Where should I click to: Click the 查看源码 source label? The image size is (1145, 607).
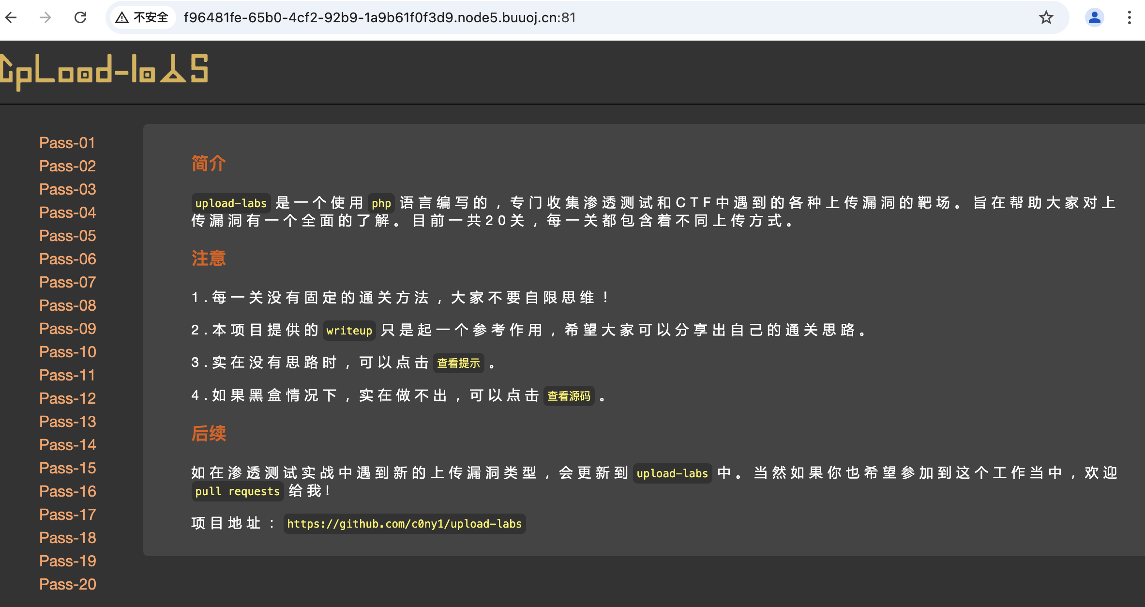pos(569,396)
